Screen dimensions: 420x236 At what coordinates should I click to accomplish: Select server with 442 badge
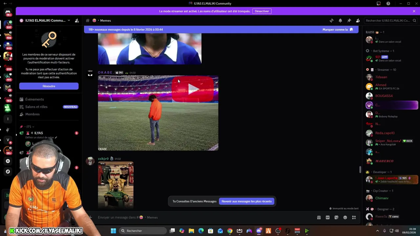tap(8, 45)
